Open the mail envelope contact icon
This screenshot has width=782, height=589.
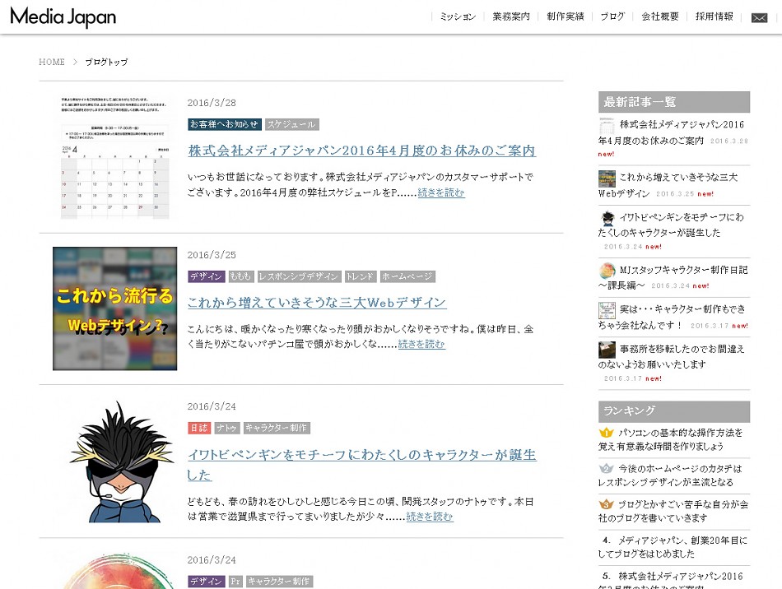(x=759, y=17)
